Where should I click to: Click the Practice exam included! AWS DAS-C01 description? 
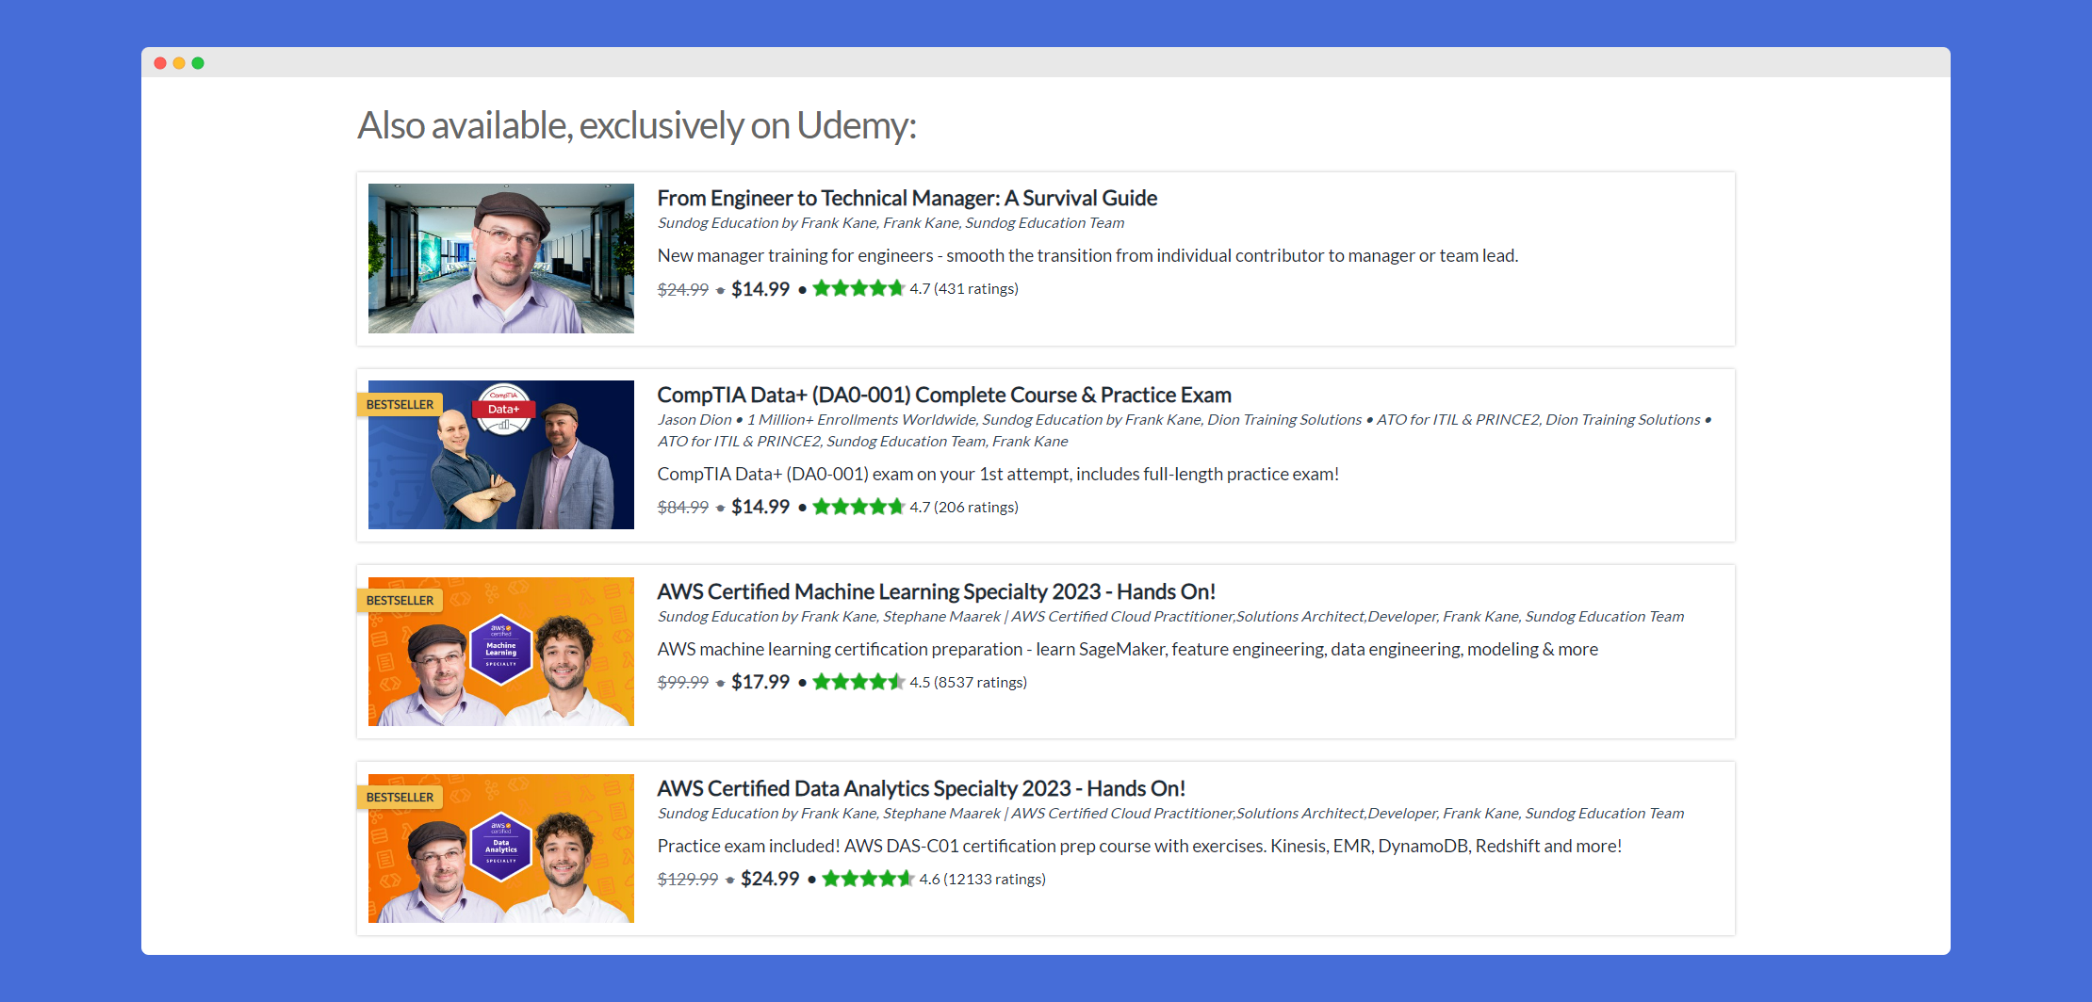pos(1139,846)
